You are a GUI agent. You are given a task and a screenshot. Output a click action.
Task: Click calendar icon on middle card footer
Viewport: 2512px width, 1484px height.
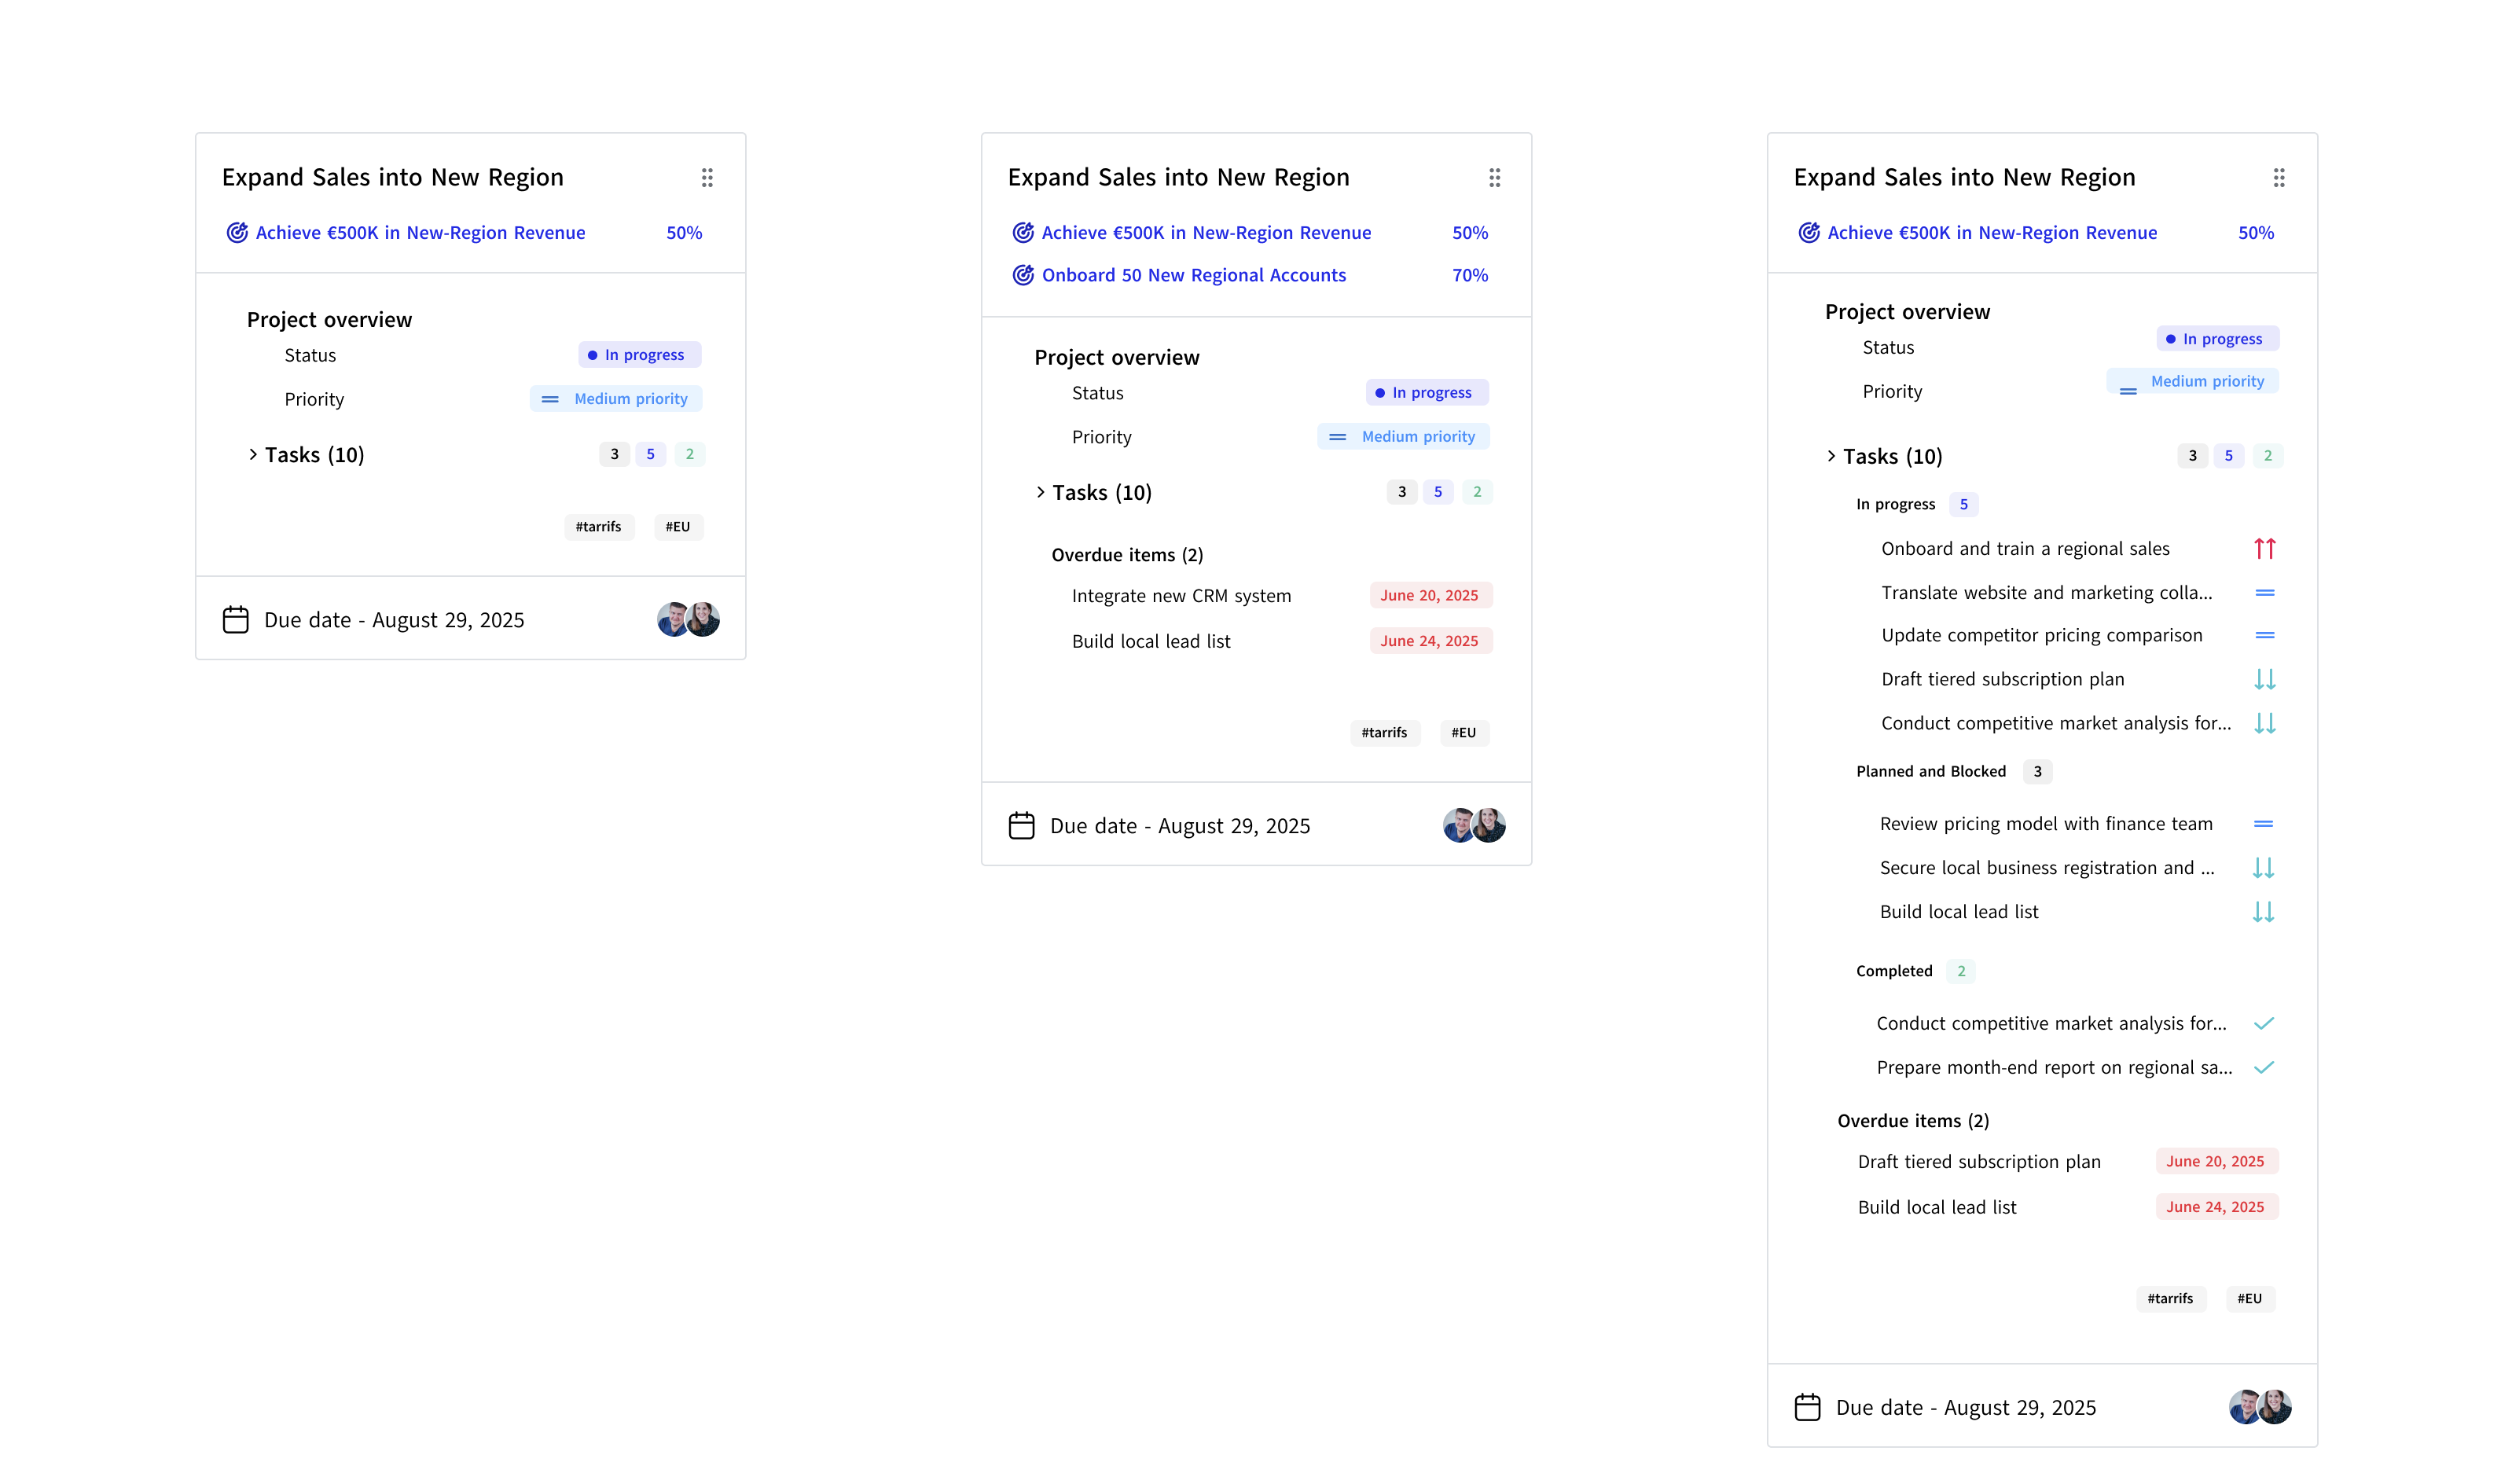pyautogui.click(x=1021, y=826)
